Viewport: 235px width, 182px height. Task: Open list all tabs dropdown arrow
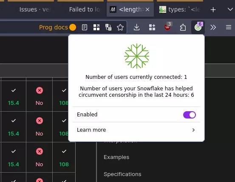tap(230, 9)
